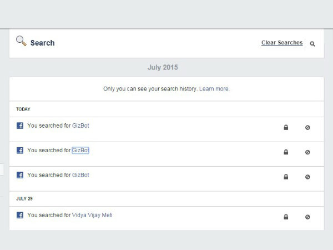
Task: Click the small search icon next to Clear Searches
Action: click(312, 44)
